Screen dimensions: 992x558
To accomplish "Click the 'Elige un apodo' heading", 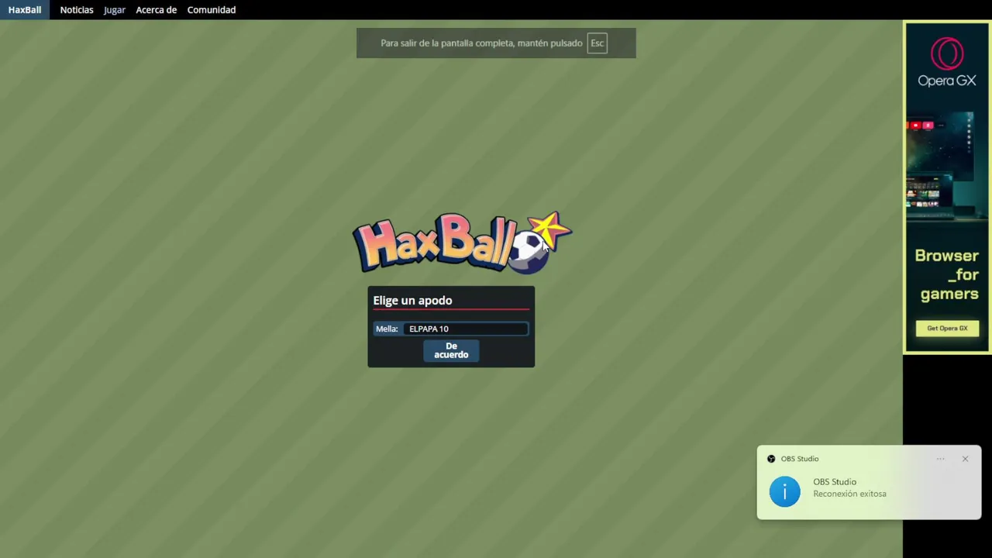I will pyautogui.click(x=412, y=300).
